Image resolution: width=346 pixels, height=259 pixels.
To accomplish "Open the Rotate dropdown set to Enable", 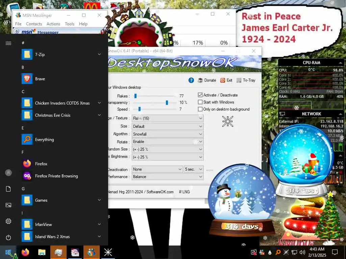I will (168, 142).
